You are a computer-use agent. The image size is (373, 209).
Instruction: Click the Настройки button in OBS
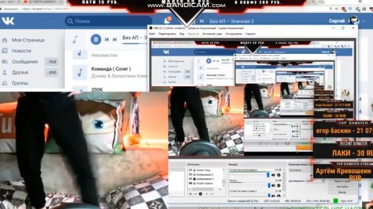342,186
